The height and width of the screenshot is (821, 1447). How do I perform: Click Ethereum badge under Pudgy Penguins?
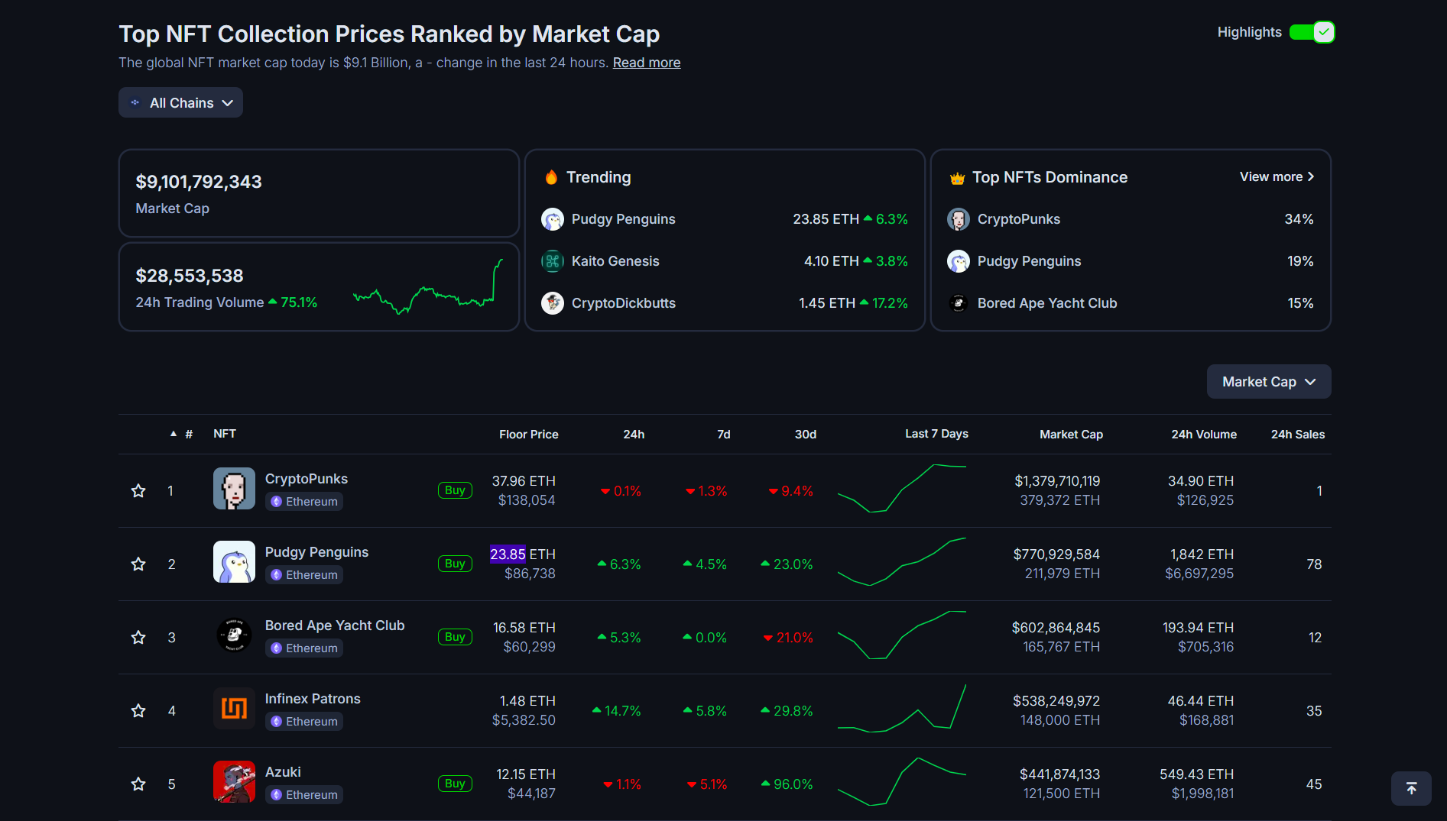coord(304,575)
